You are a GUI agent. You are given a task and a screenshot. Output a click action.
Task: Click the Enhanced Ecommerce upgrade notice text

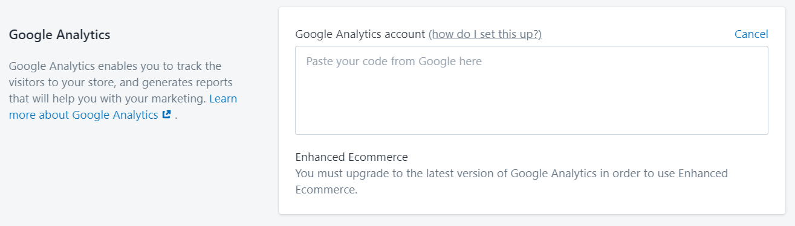[x=511, y=181]
